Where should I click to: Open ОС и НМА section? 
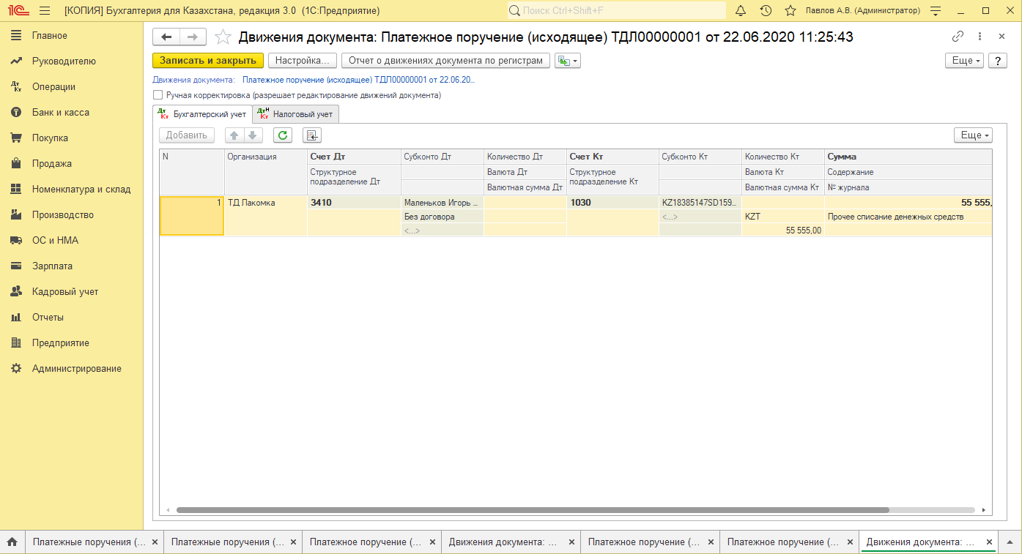[55, 241]
